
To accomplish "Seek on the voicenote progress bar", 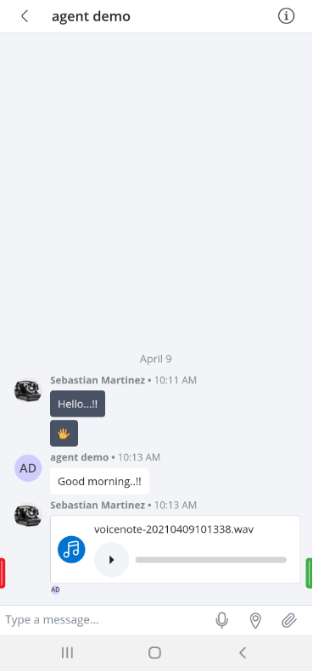I will coord(211,560).
